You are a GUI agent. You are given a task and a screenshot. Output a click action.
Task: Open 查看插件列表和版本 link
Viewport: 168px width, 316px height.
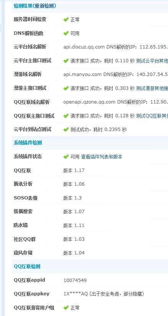click(x=102, y=157)
